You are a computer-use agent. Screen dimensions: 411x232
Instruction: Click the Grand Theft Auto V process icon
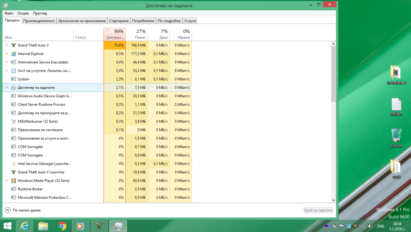tap(14, 45)
